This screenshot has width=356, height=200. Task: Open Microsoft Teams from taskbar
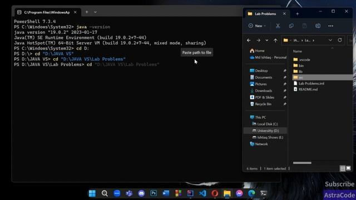[129, 193]
